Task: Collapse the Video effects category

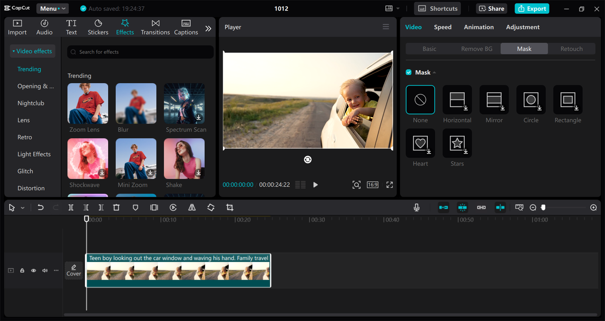Action: point(33,51)
